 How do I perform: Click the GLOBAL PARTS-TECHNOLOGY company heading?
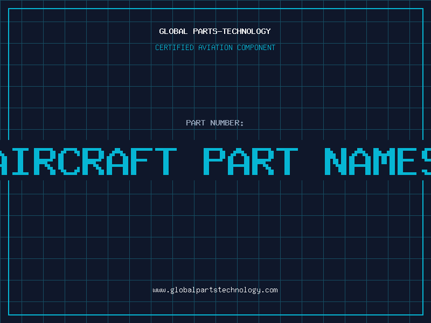tap(215, 31)
